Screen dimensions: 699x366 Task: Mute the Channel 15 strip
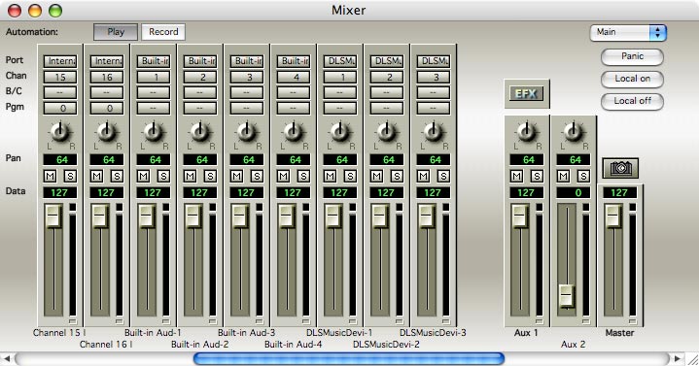click(50, 176)
